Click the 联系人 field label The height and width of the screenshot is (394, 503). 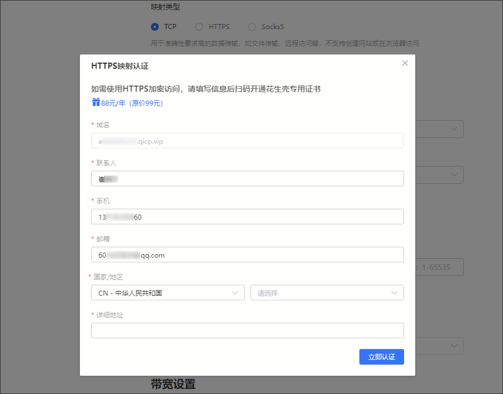click(x=106, y=163)
